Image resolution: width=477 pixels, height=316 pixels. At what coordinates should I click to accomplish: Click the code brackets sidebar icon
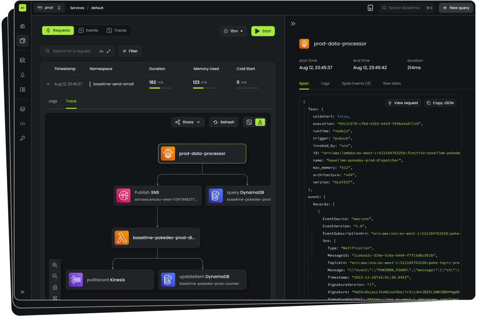[x=22, y=123]
